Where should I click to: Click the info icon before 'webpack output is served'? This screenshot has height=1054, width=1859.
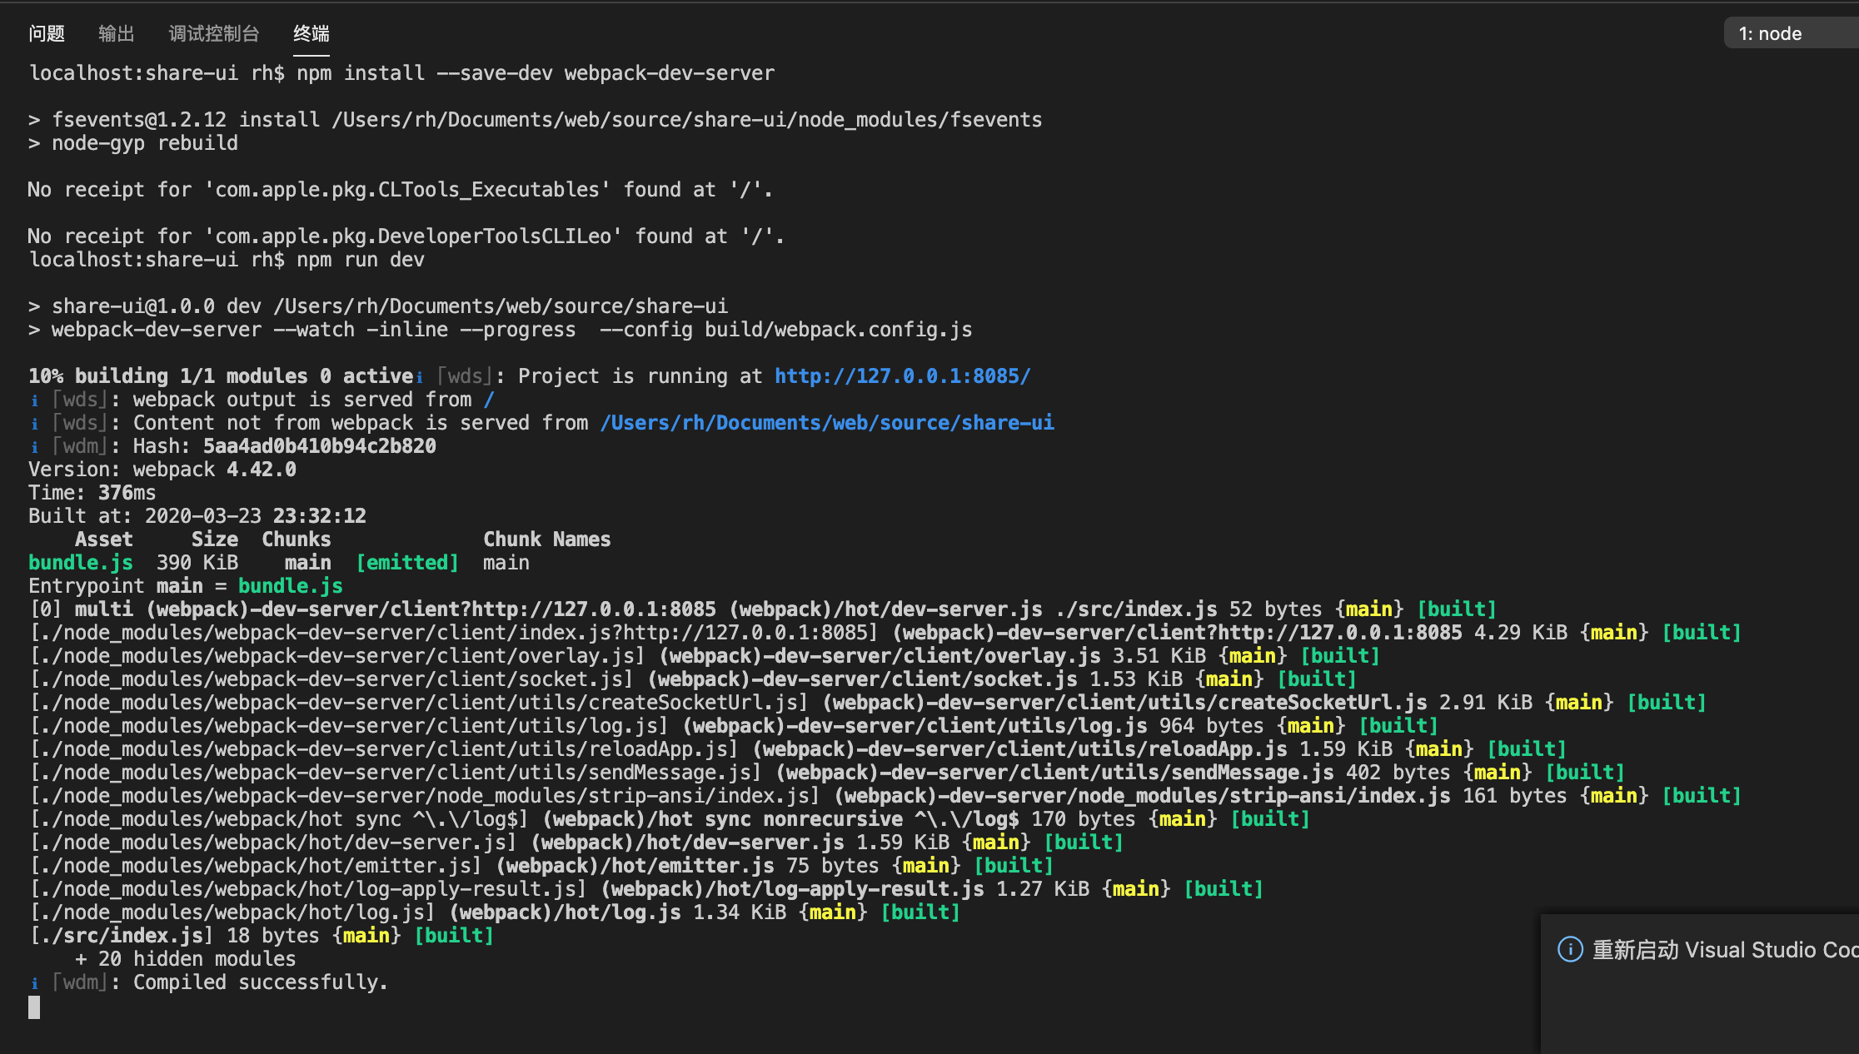[34, 400]
